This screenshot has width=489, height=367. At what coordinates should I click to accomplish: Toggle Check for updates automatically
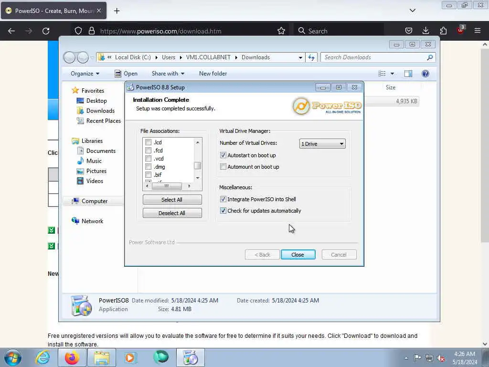(x=223, y=211)
